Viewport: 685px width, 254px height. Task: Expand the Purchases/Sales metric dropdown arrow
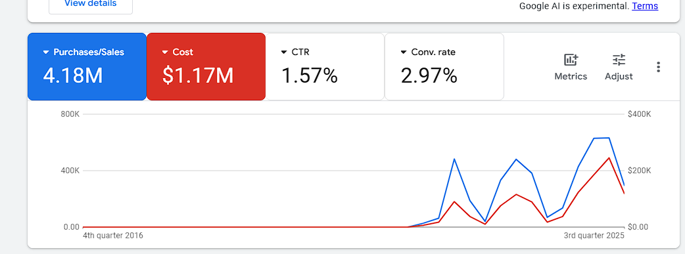tap(46, 53)
